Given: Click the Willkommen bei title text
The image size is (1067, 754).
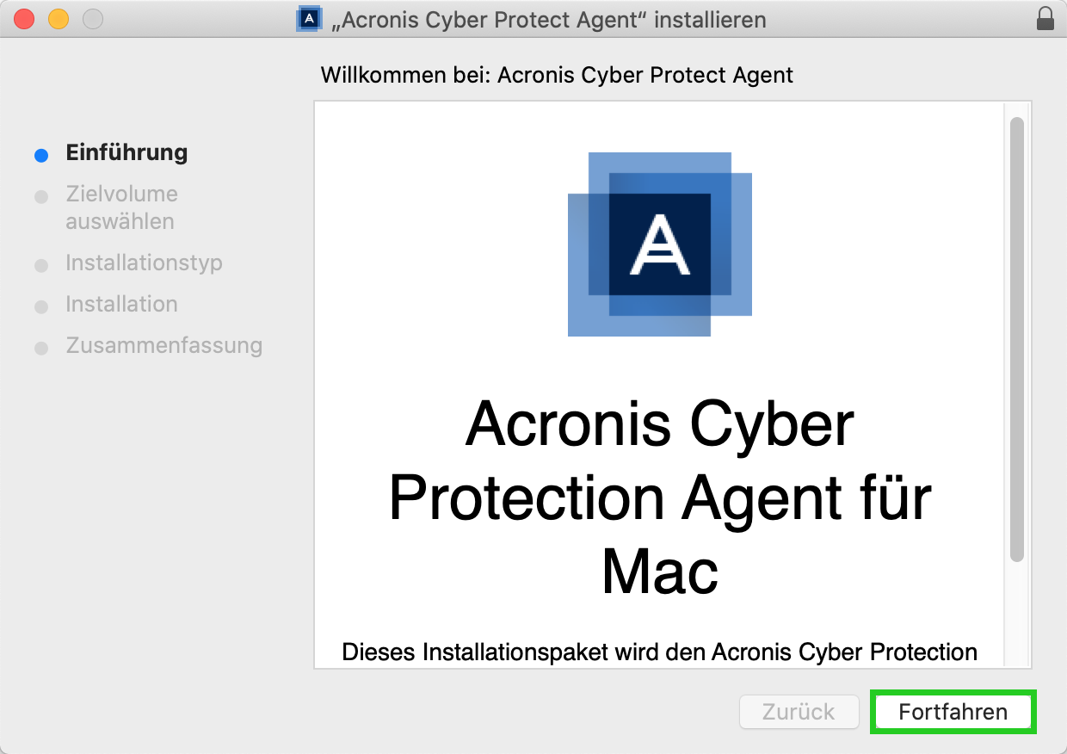Looking at the screenshot, I should click(557, 76).
